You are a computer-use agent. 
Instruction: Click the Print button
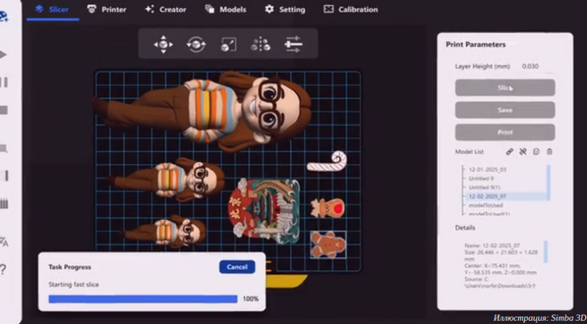click(505, 132)
